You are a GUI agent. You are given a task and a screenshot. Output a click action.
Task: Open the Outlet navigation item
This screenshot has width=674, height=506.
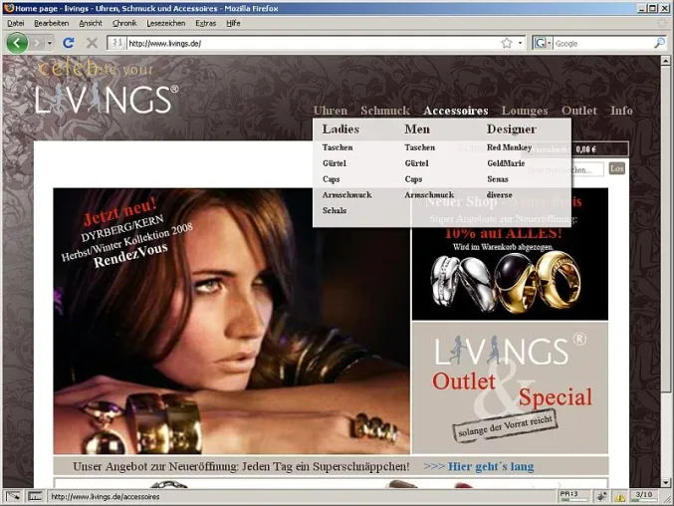pyautogui.click(x=579, y=111)
